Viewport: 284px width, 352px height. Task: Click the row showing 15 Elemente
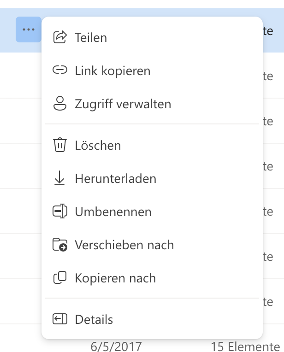pos(245,346)
